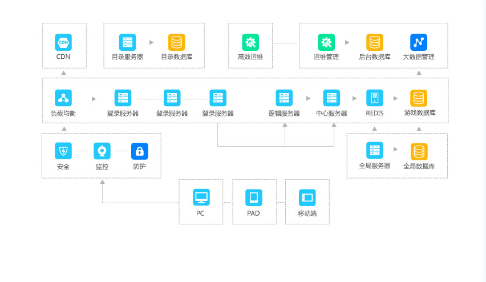This screenshot has width=486, height=282.
Task: Select the 全局服务器 server icon
Action: pos(375,151)
